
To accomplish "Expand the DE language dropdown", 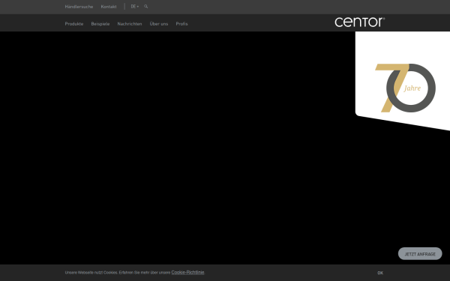I will click(x=134, y=7).
